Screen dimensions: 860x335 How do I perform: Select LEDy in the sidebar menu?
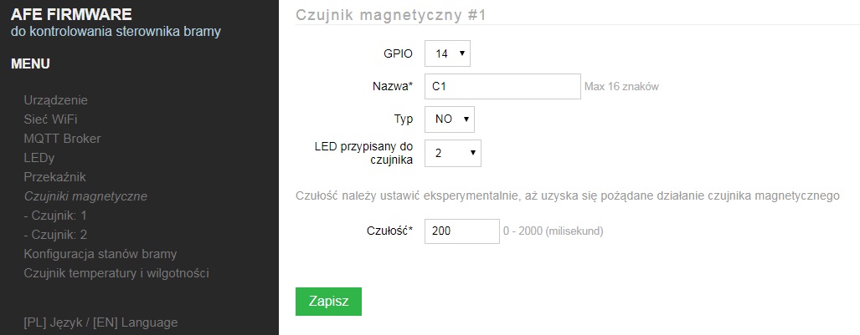click(39, 158)
